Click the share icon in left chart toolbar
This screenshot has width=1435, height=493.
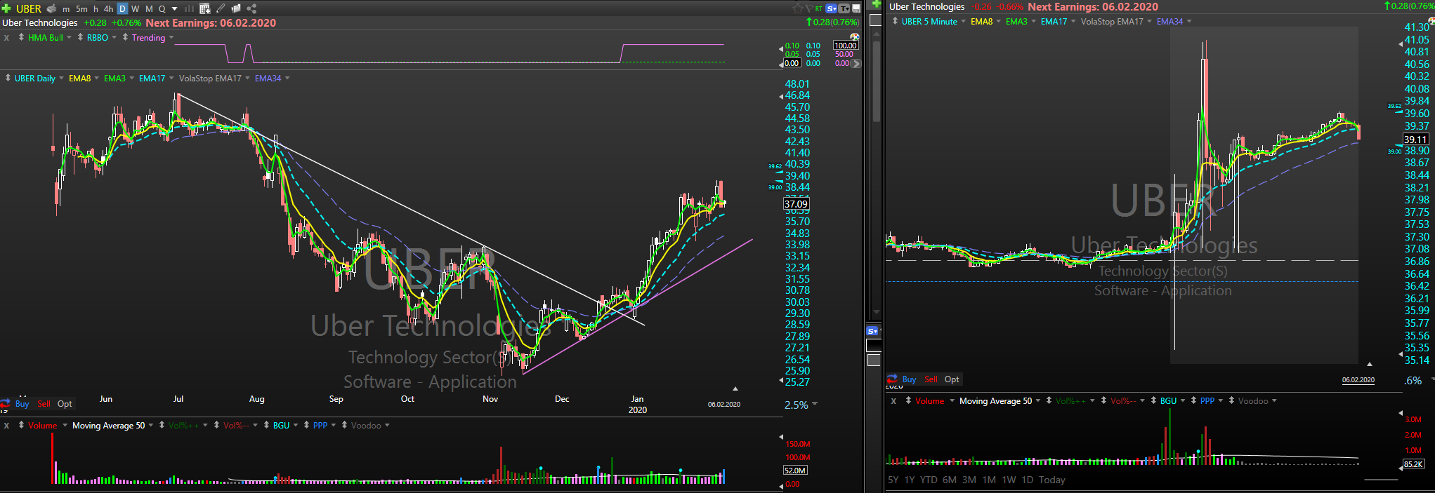click(251, 8)
